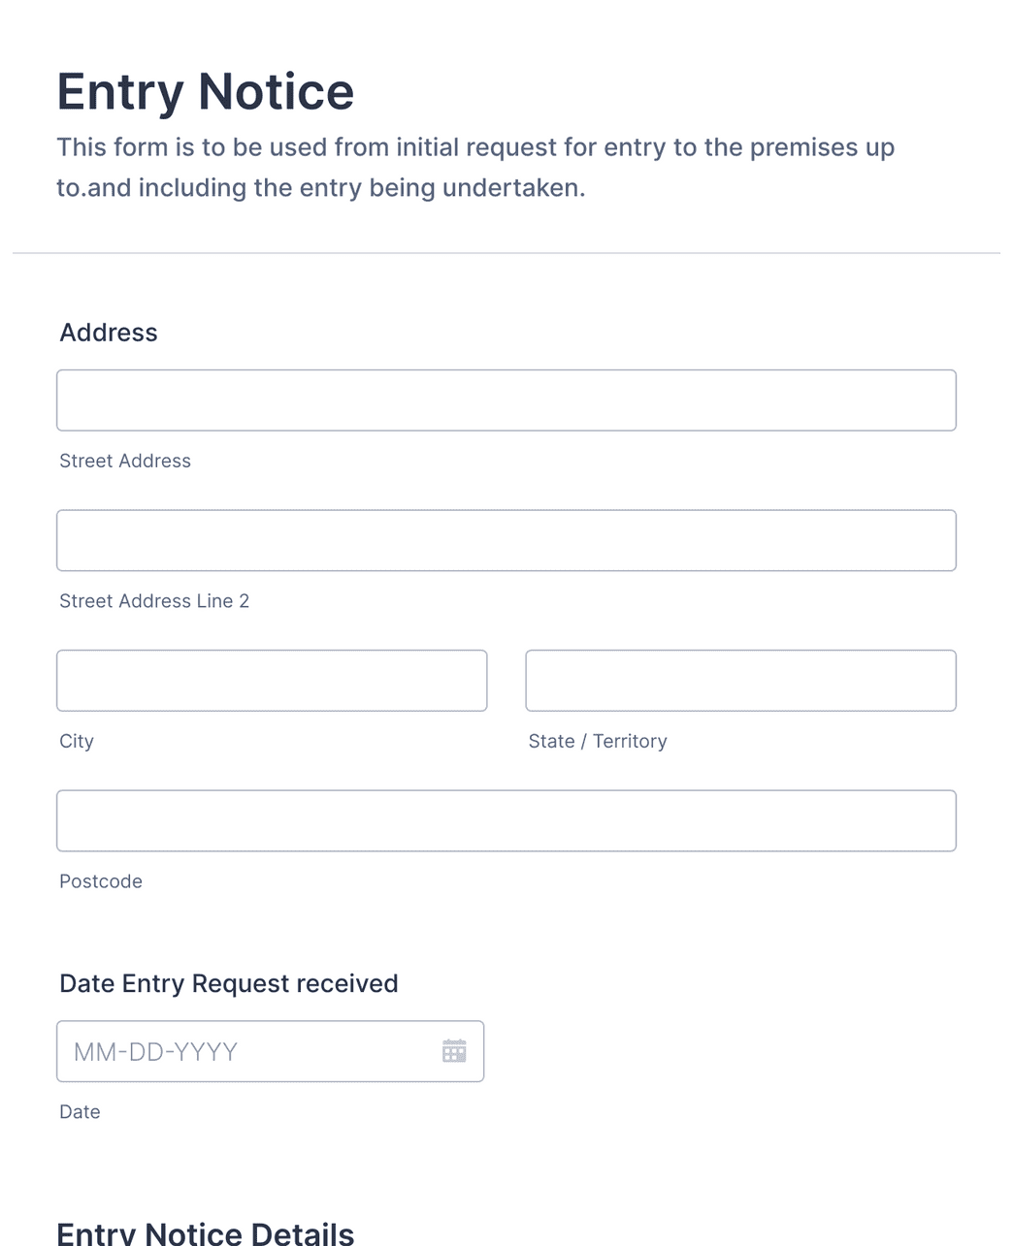Click the Entry Notice Details heading

[207, 1230]
